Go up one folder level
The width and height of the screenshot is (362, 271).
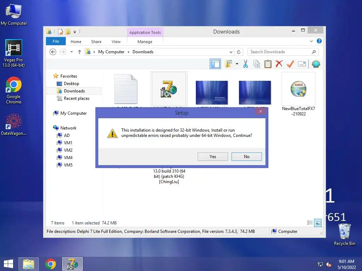(x=80, y=52)
